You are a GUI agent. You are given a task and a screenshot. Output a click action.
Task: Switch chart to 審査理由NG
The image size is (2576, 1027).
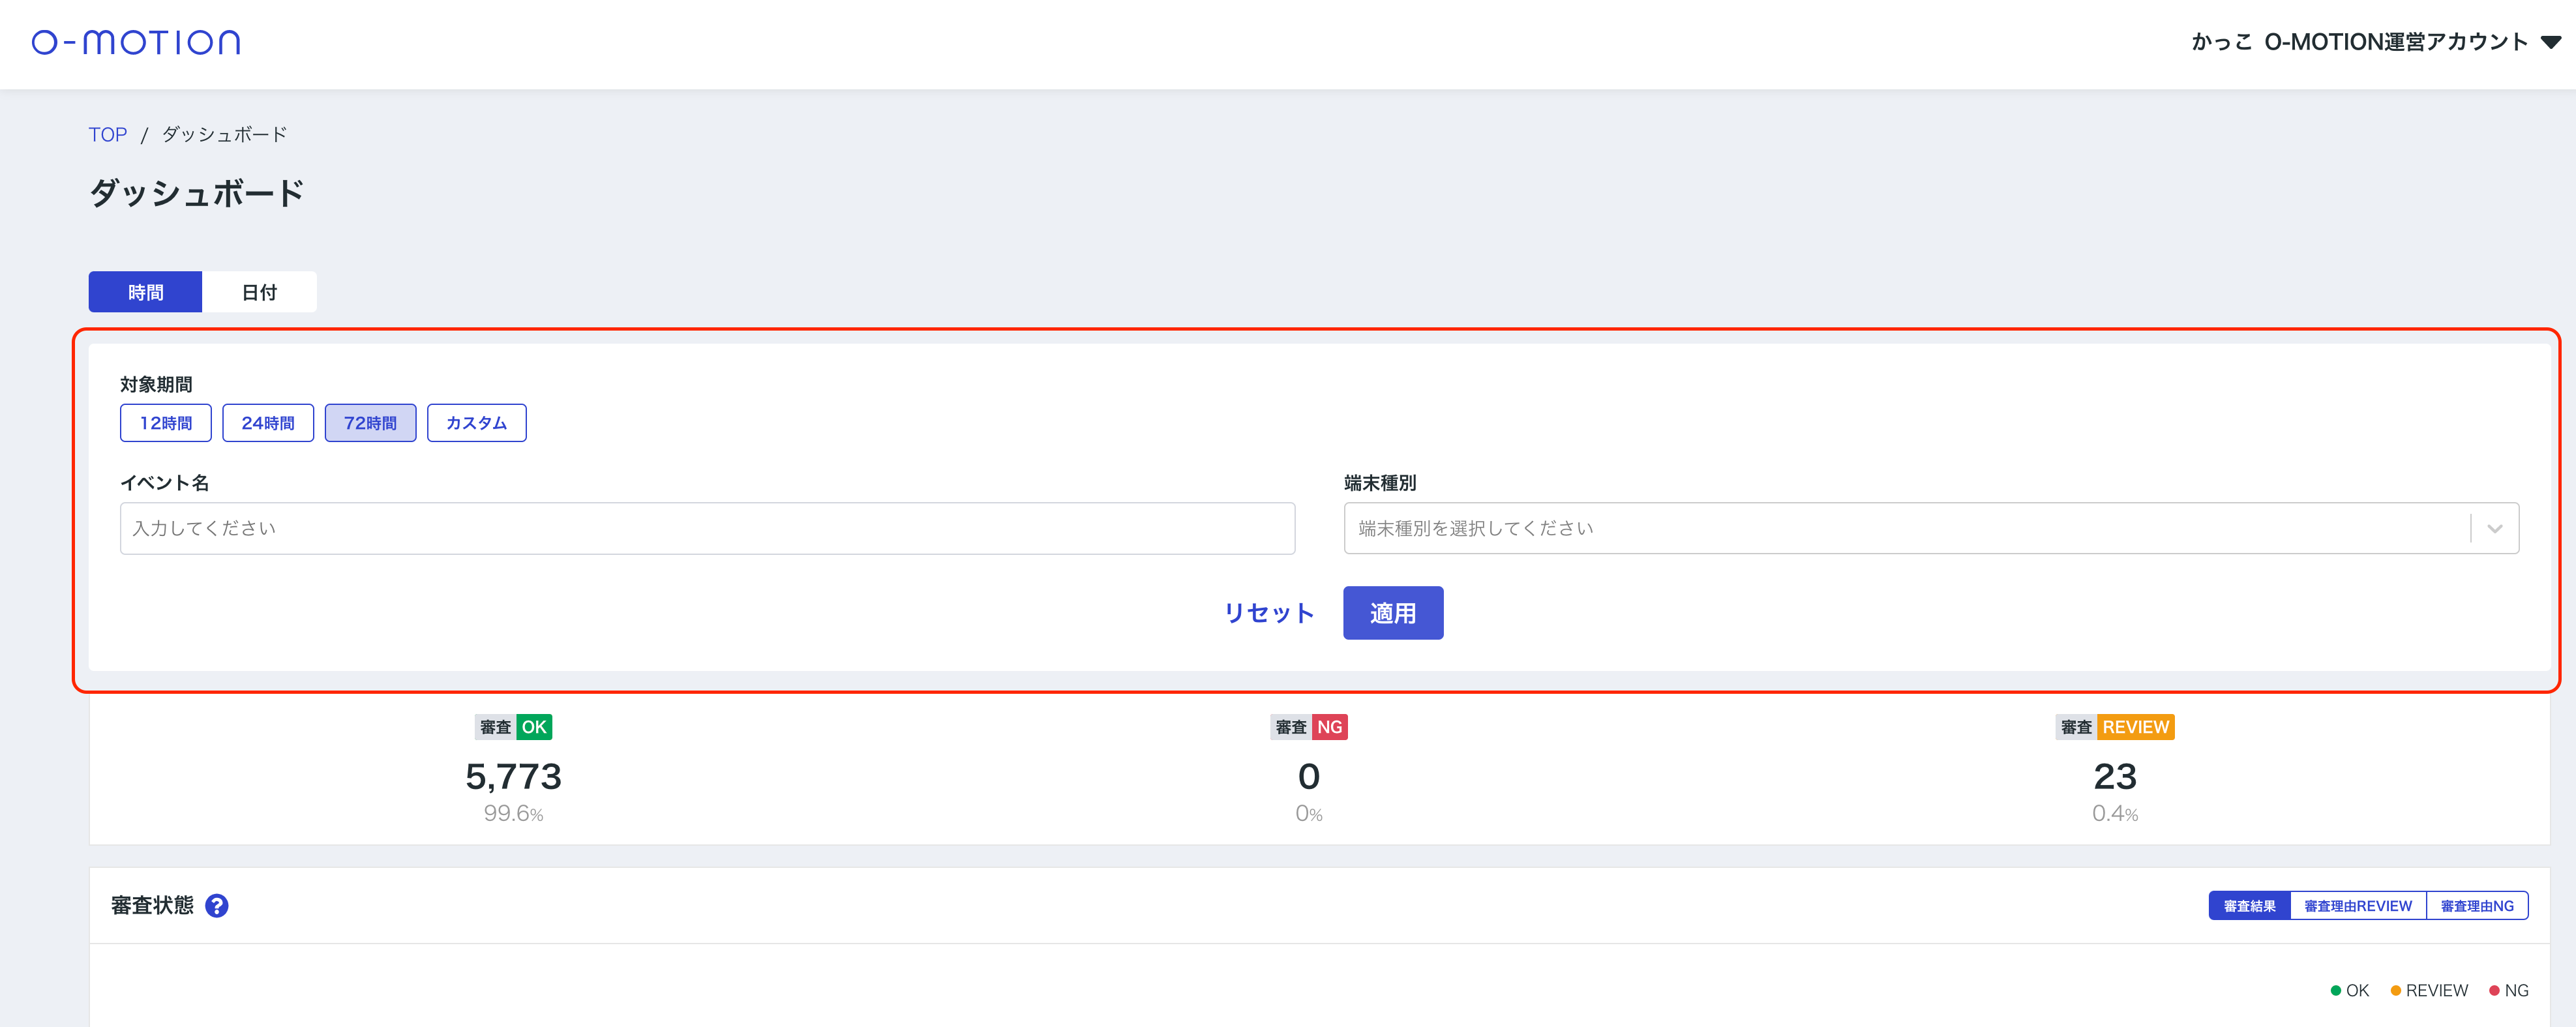[2476, 906]
